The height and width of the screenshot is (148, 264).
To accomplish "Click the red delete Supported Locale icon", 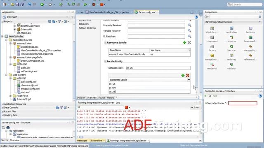I will point(188,76).
